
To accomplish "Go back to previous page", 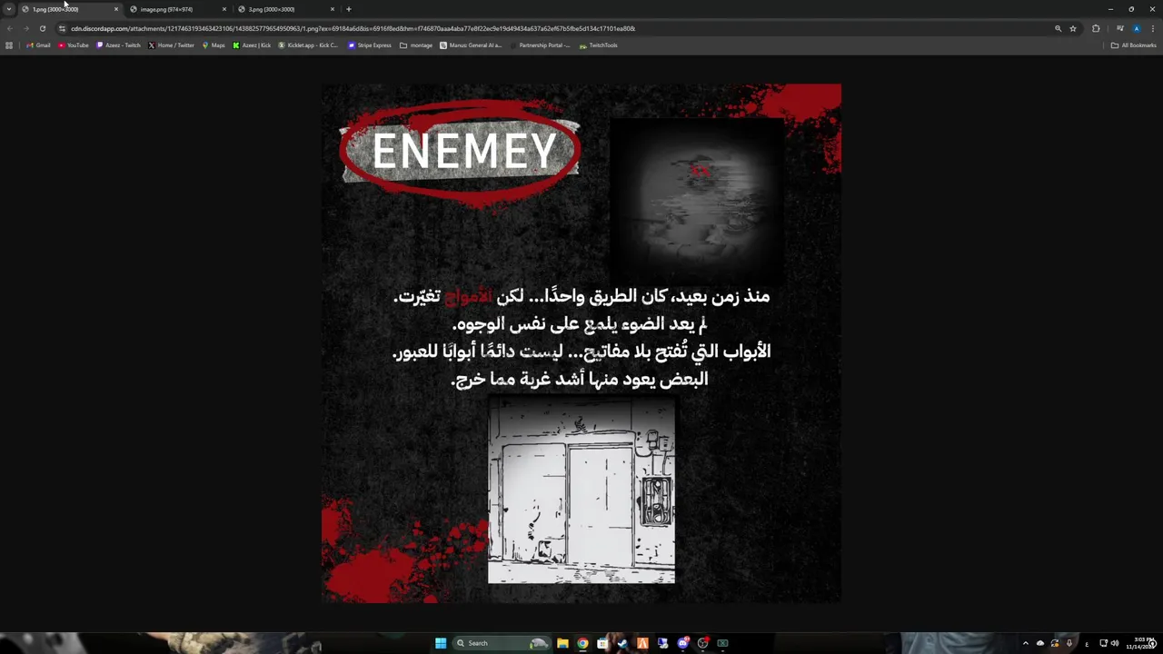I will point(10,28).
